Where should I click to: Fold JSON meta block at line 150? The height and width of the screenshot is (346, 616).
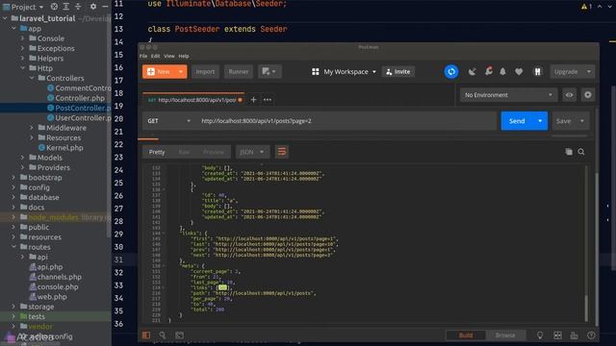tap(164, 266)
